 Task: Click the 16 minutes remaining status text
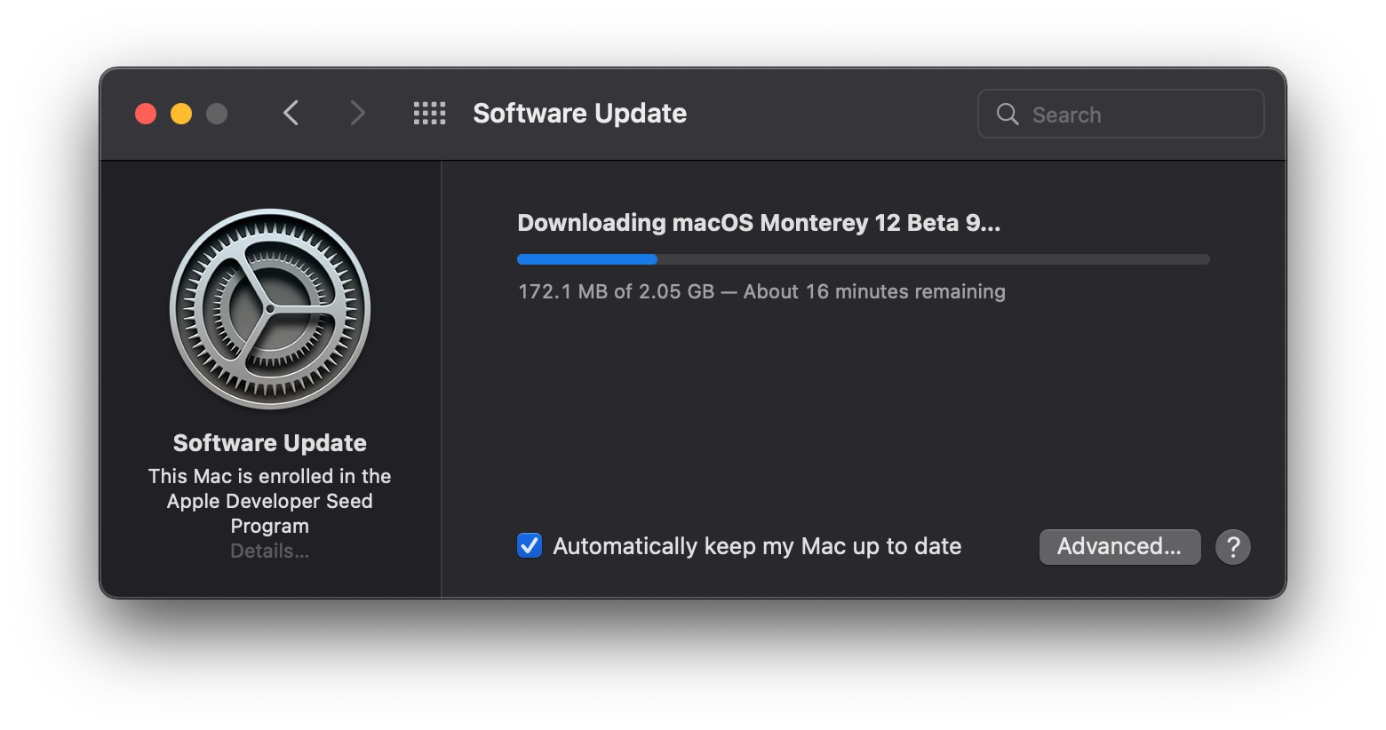tap(761, 291)
